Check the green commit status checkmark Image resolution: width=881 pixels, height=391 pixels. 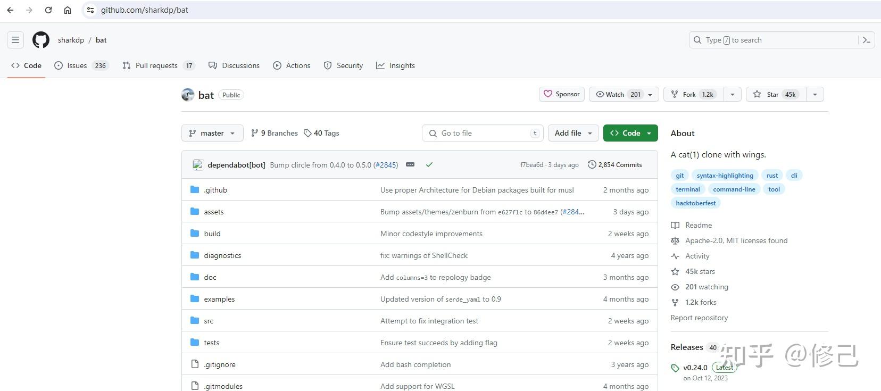point(429,165)
